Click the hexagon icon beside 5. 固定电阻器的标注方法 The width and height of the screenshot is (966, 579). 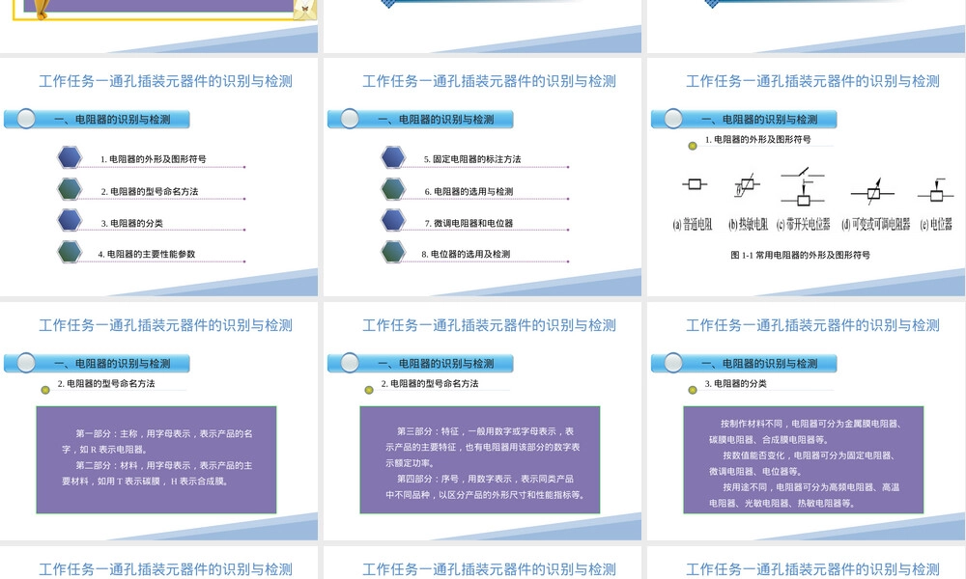point(393,157)
